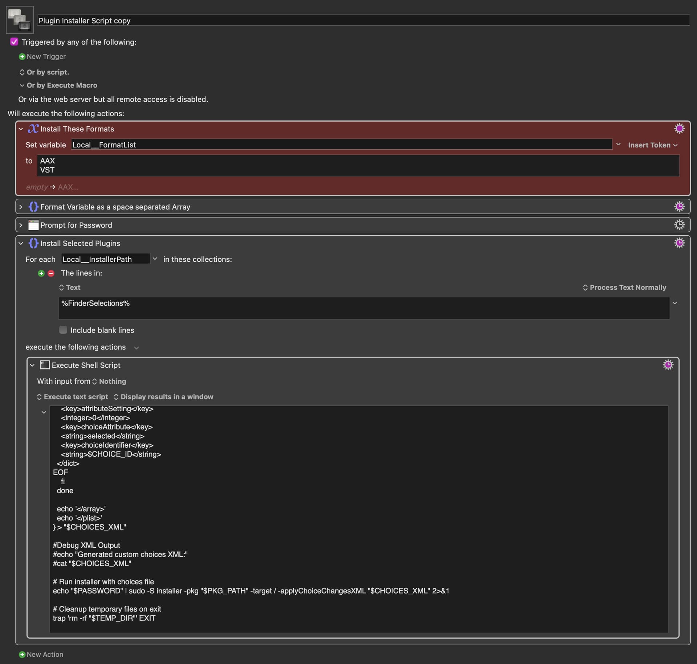Click the braces icon of Format Variable action
The width and height of the screenshot is (697, 664).
pyautogui.click(x=33, y=207)
